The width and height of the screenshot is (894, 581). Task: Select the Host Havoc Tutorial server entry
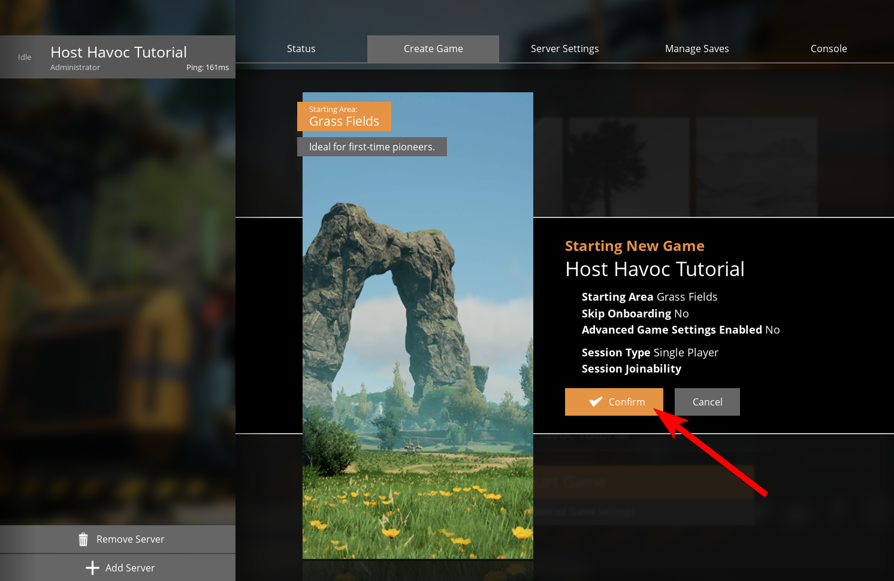pyautogui.click(x=117, y=57)
